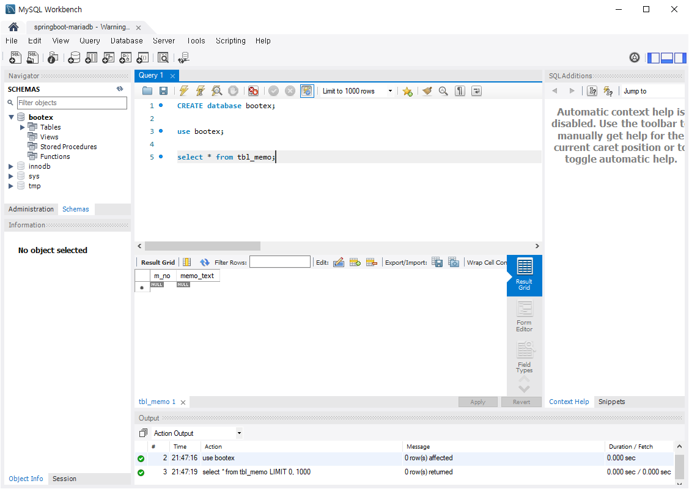Image resolution: width=689 pixels, height=489 pixels.
Task: Create a new schema in connected server
Action: (x=74, y=57)
